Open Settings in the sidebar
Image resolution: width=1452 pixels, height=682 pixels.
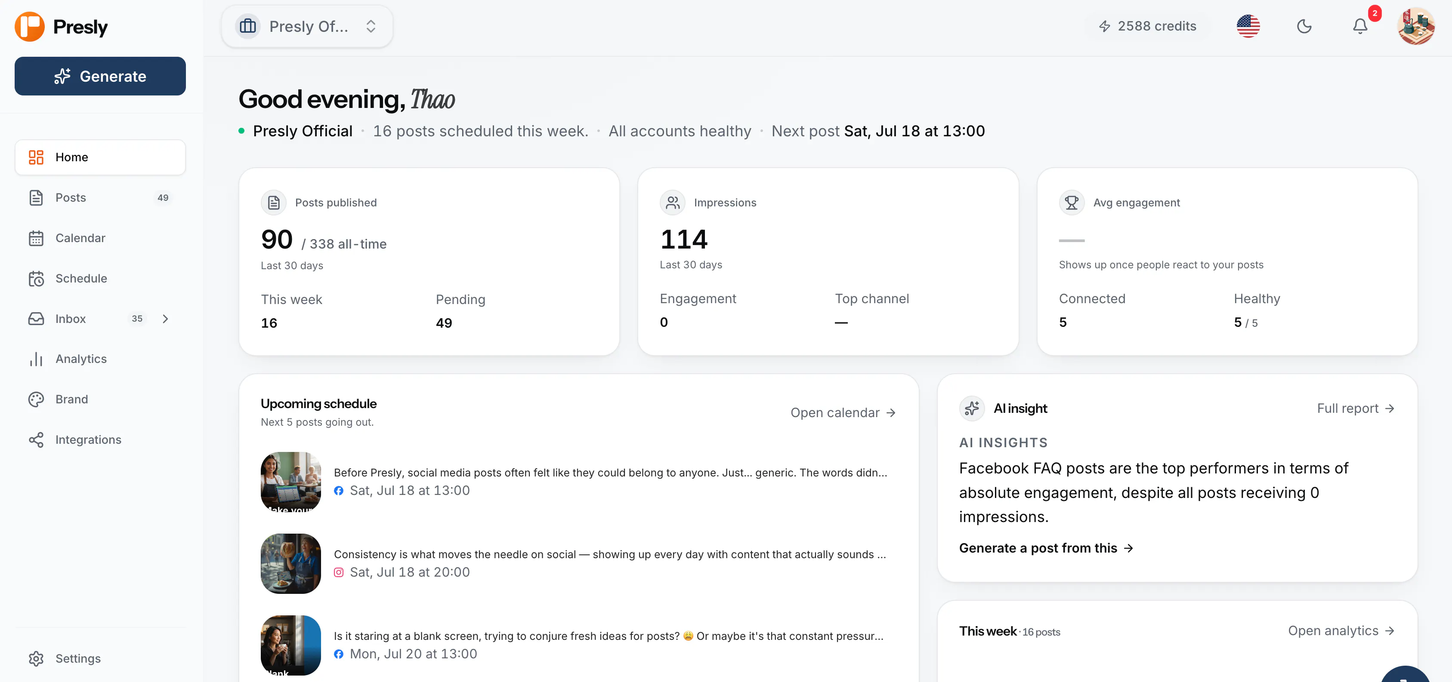(100, 659)
